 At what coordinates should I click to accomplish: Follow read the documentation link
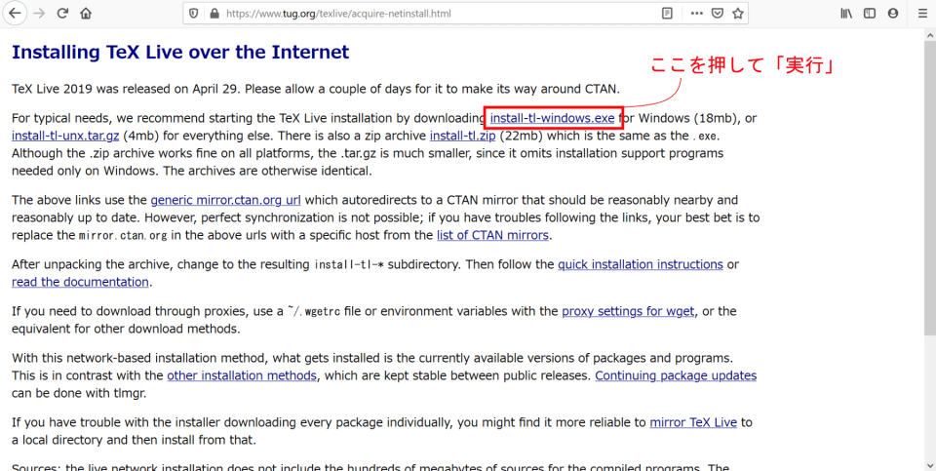click(x=80, y=282)
